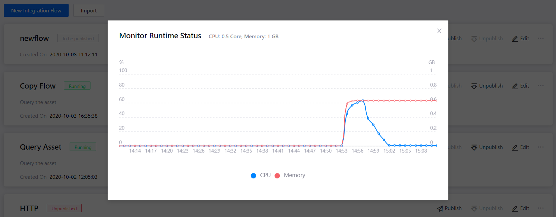
Task: Open the ellipsis menu for Query Asset
Action: click(540, 147)
